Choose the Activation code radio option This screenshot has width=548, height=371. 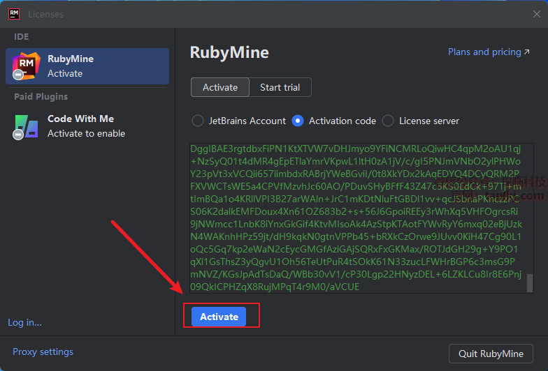(298, 121)
